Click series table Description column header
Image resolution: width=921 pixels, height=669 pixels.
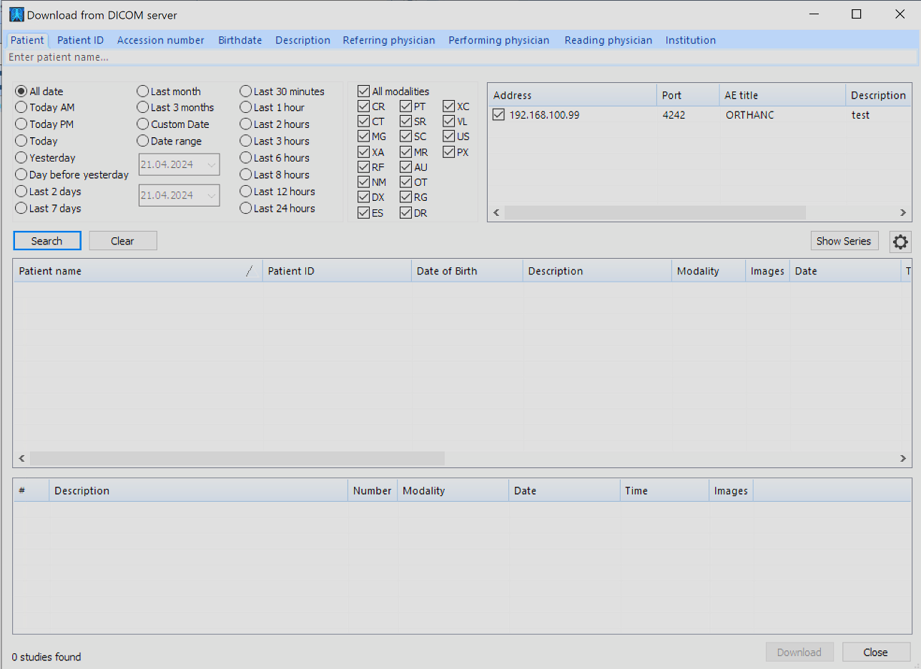[x=198, y=490]
